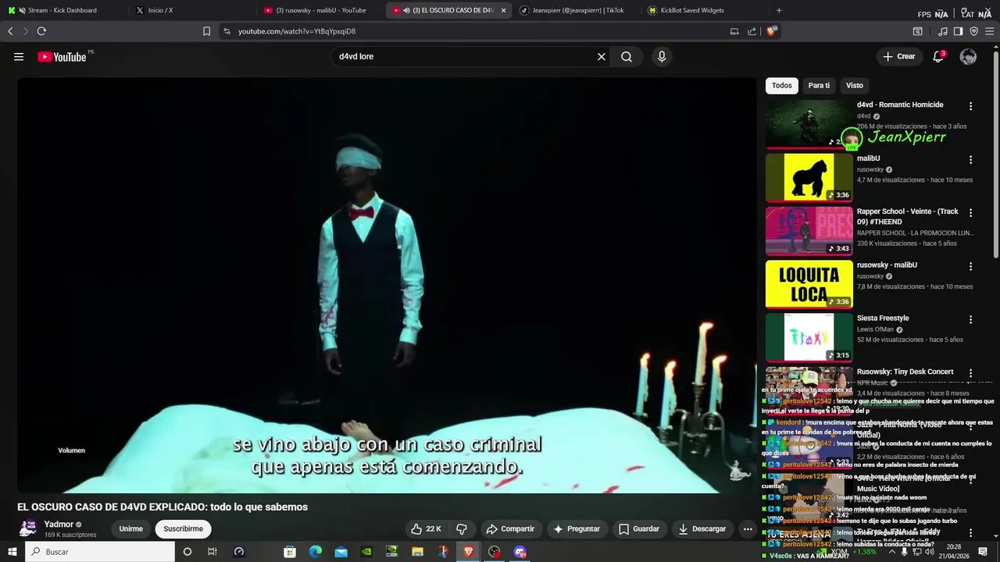Image resolution: width=1000 pixels, height=562 pixels.
Task: Open Brave Shields lion icon
Action: click(771, 31)
